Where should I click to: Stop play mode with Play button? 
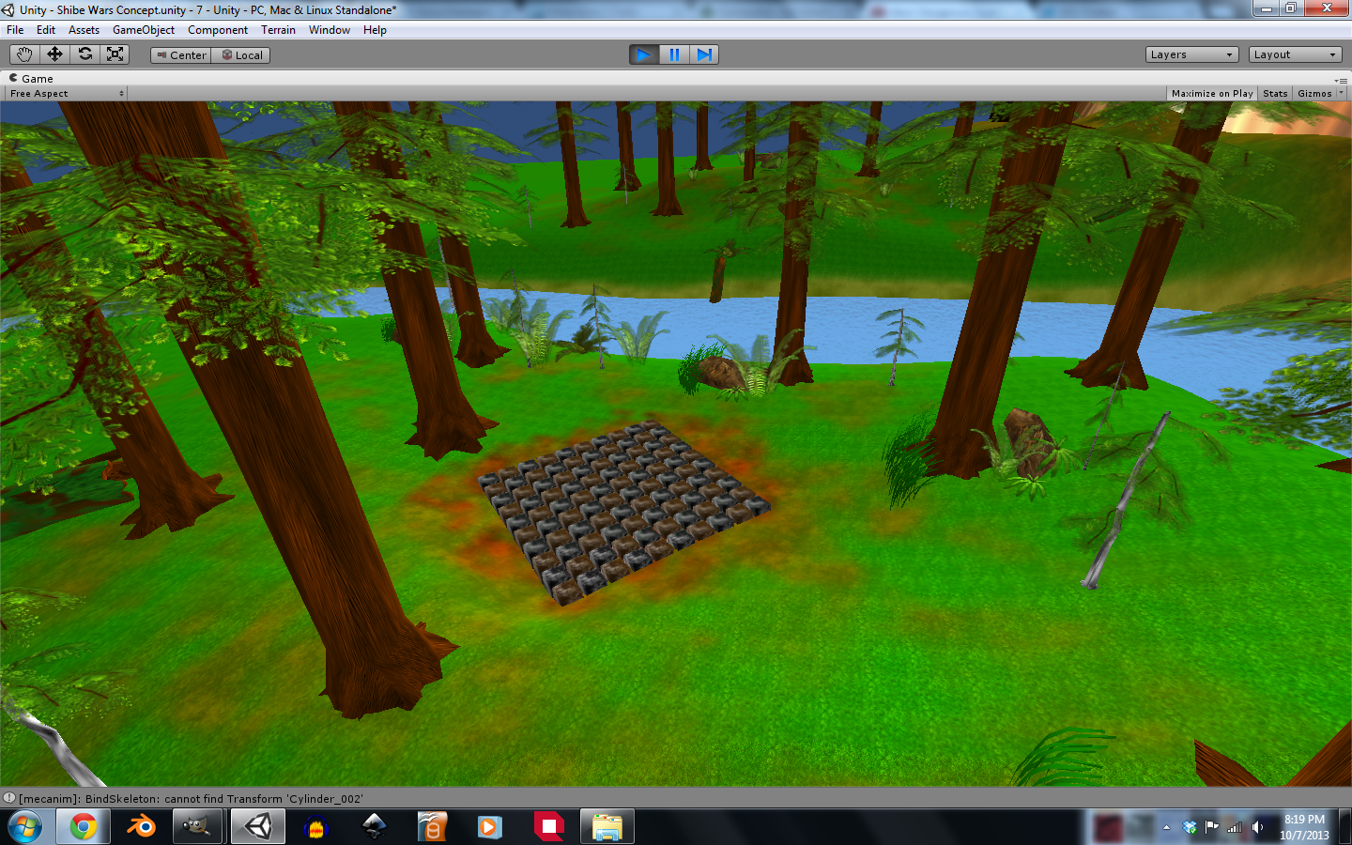pos(644,54)
